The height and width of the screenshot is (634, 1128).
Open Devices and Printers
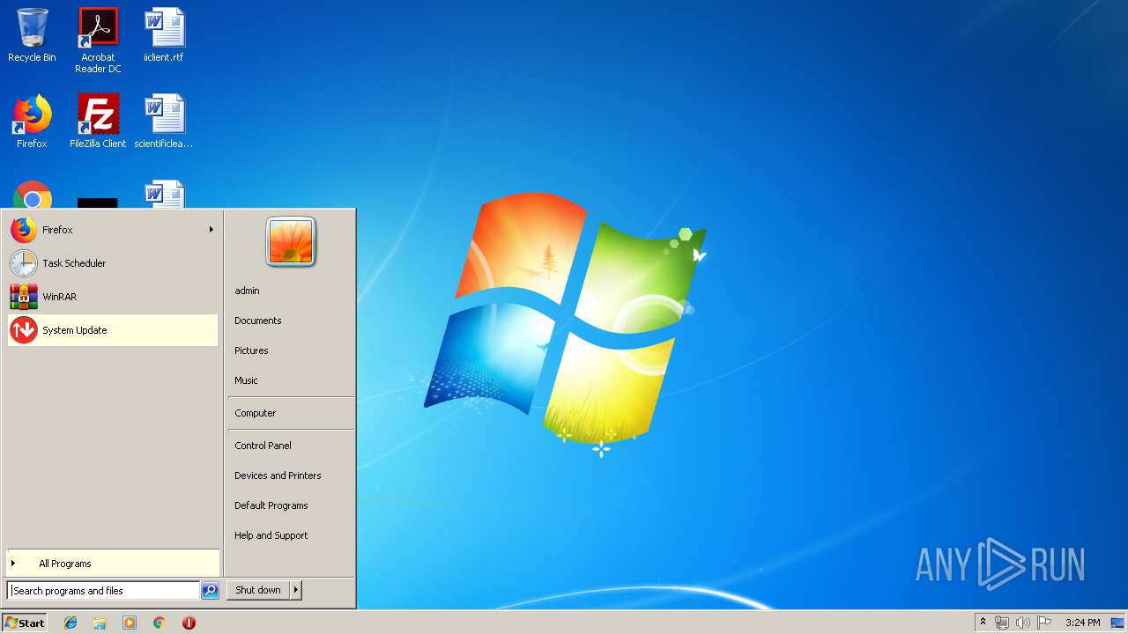pyautogui.click(x=278, y=475)
